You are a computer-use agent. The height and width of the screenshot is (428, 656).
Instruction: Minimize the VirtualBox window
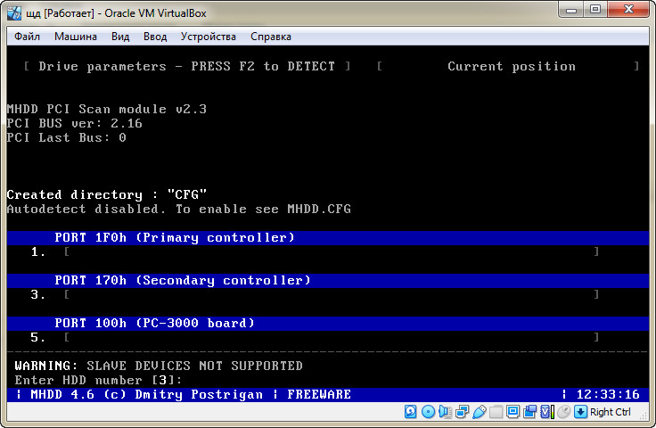tap(571, 10)
